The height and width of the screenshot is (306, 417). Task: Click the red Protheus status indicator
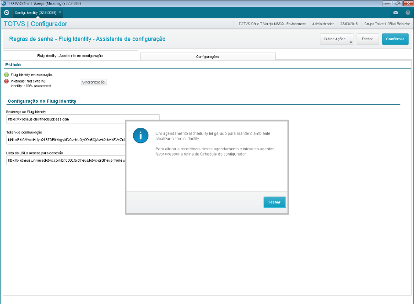pyautogui.click(x=6, y=81)
